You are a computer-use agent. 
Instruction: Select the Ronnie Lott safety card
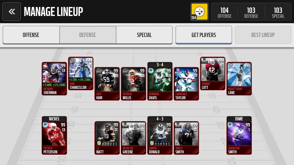pos(213,73)
